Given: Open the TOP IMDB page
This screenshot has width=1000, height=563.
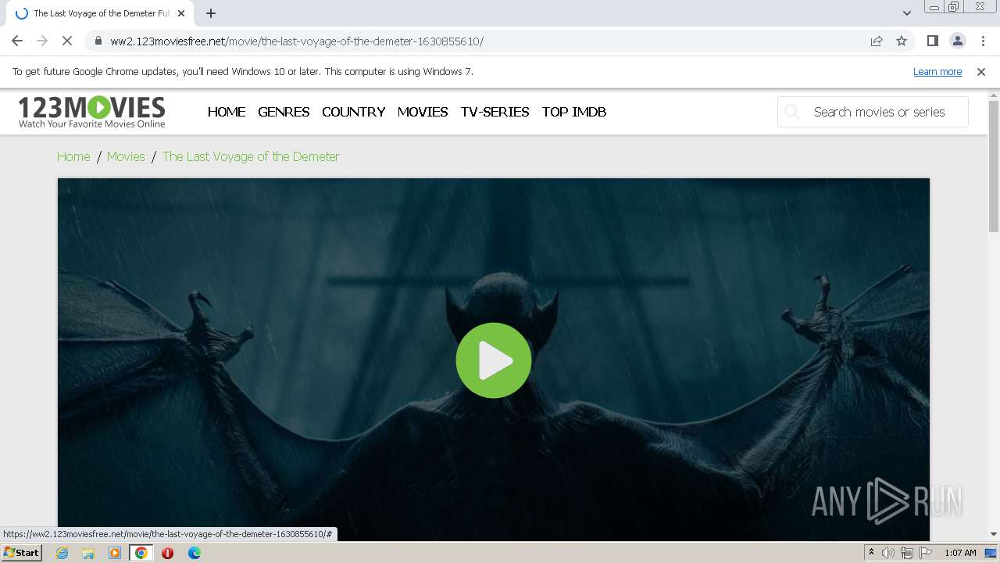Looking at the screenshot, I should coord(574,112).
